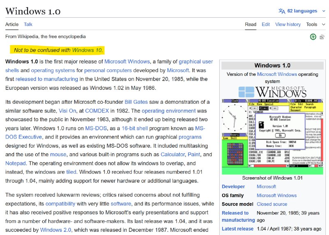Click the Latest release infobox link
329x235 pixels.
point(237,229)
